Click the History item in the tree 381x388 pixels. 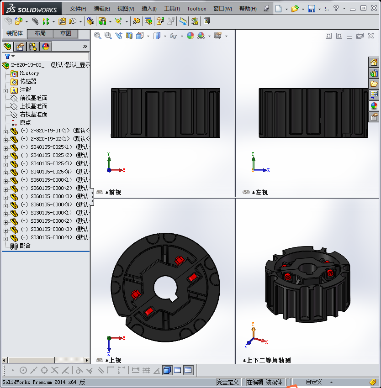click(x=30, y=73)
